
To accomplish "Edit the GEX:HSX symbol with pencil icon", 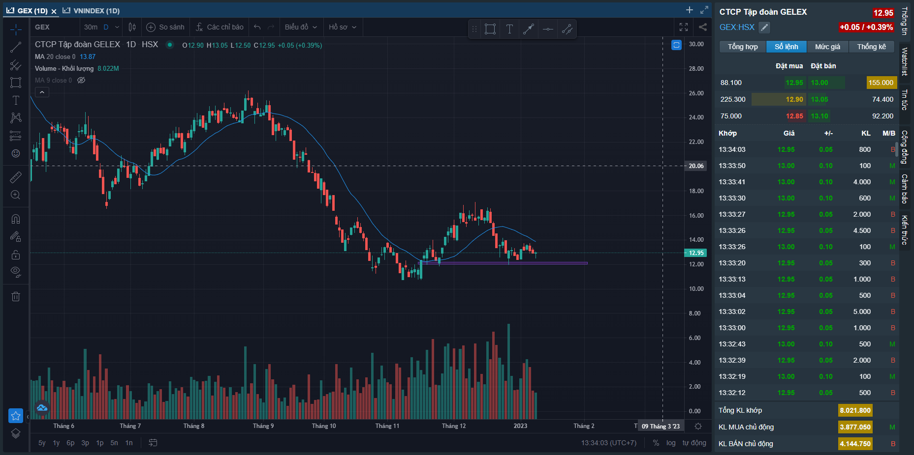I will tap(764, 28).
